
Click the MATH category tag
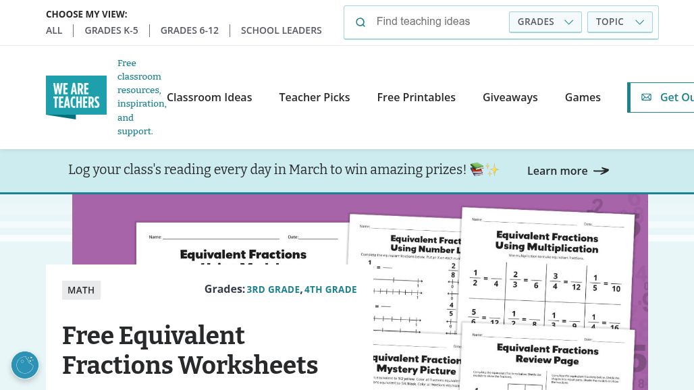click(81, 290)
